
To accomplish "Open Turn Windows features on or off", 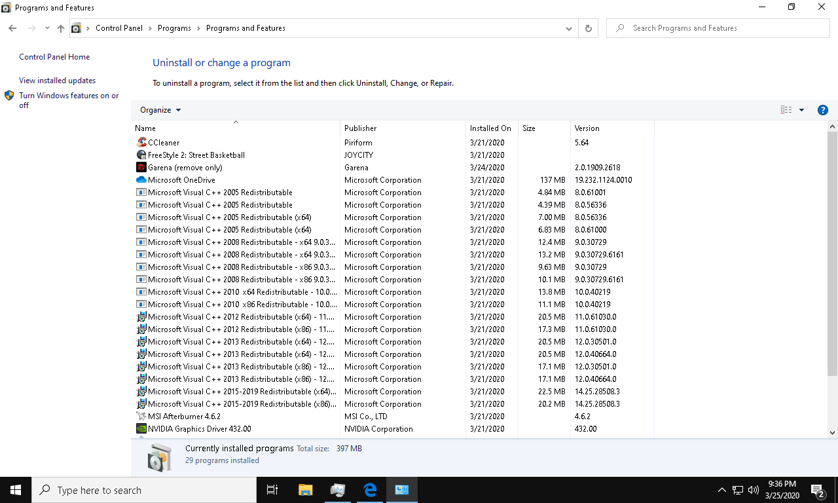I will click(x=69, y=100).
